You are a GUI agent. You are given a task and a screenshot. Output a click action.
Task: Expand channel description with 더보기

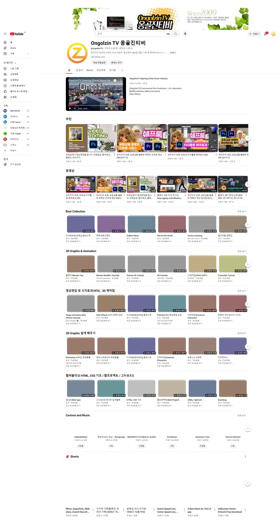pos(173,53)
